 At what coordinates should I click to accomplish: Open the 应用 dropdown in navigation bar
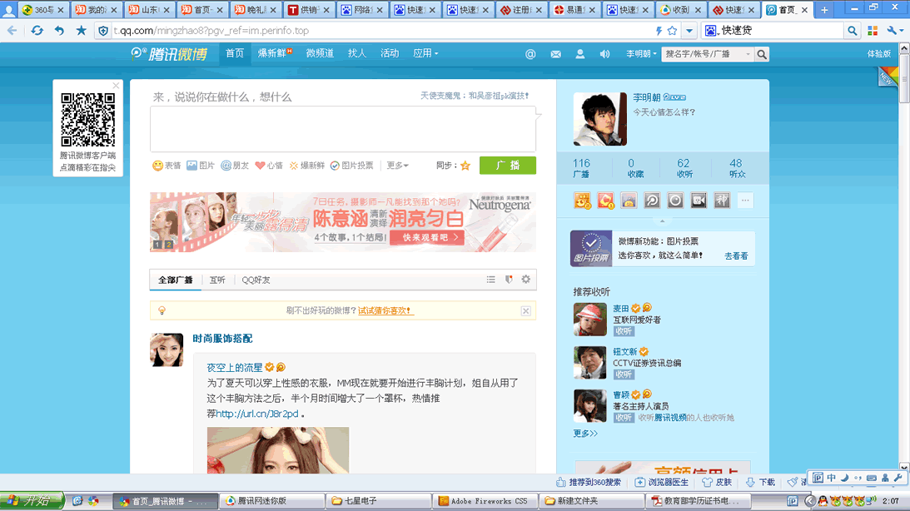tap(425, 53)
